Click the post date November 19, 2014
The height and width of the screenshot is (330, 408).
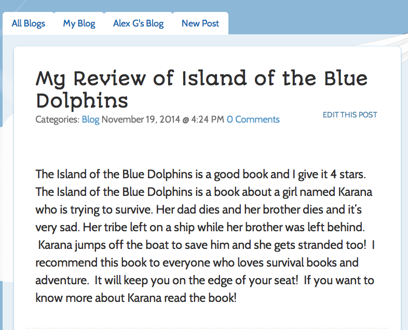click(140, 120)
